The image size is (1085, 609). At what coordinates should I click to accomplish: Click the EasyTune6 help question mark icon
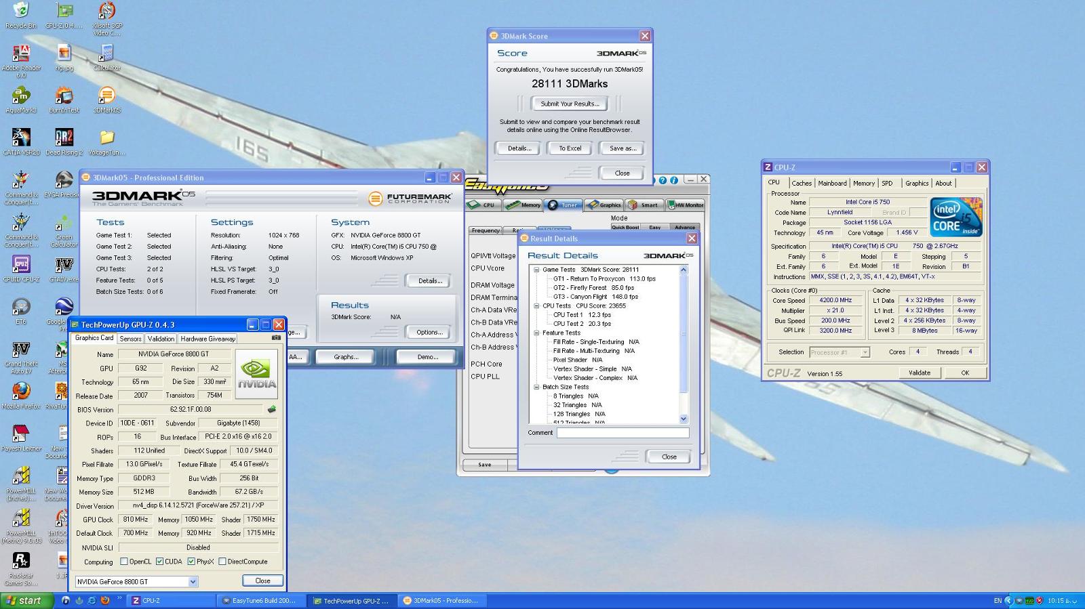(663, 180)
